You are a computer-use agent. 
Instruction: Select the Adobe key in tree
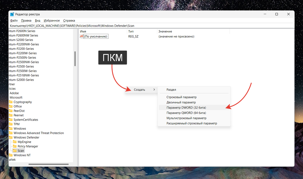pos(14,93)
